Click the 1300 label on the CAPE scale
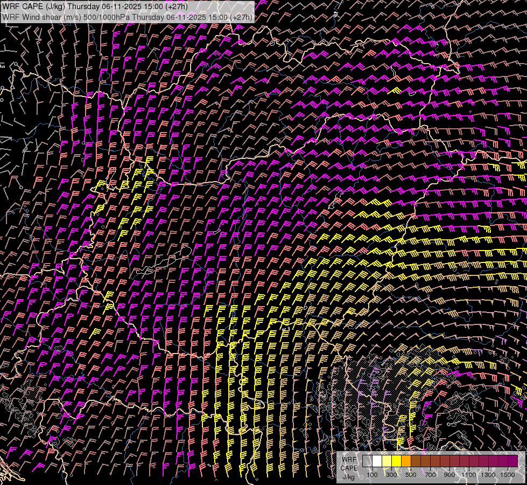The width and height of the screenshot is (527, 485). tap(488, 475)
